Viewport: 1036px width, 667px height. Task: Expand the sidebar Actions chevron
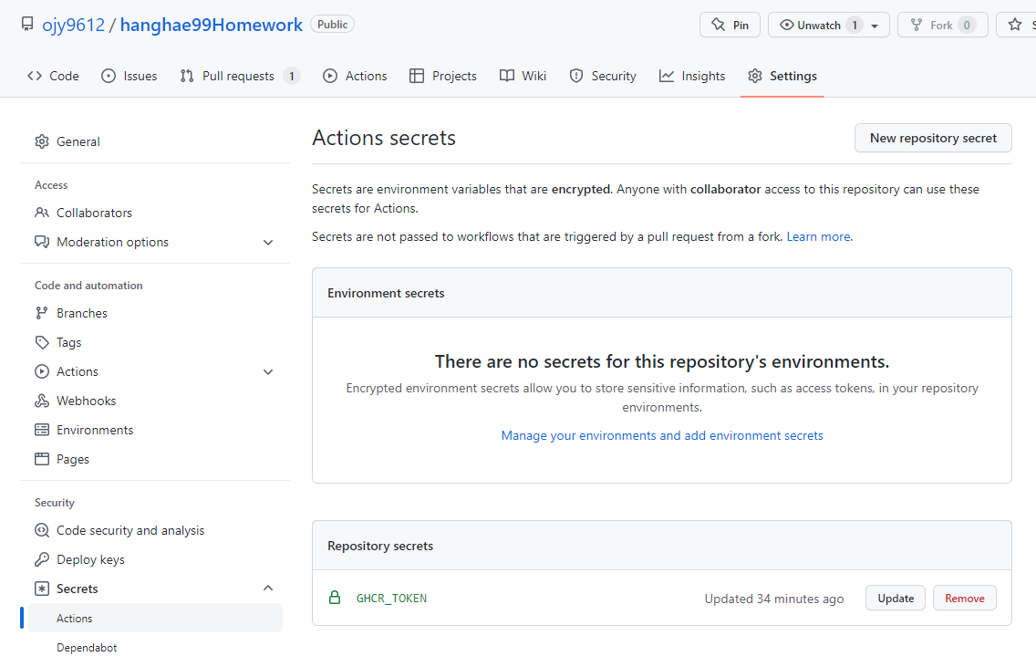268,372
